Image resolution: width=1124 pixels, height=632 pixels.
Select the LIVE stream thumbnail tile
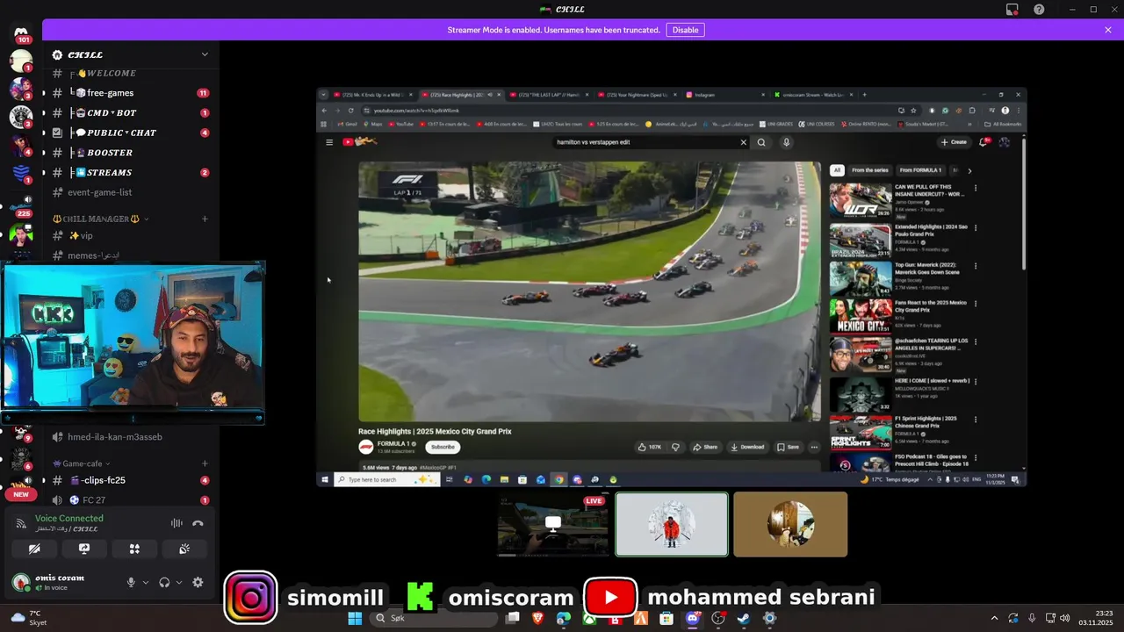click(x=553, y=524)
